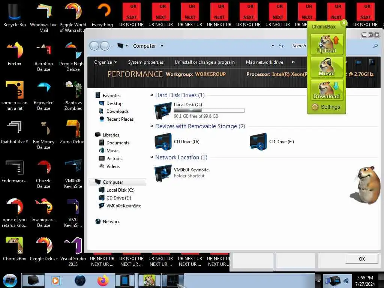384x288 pixels.
Task: Open Firefox desktop shortcut
Action: pos(15,53)
